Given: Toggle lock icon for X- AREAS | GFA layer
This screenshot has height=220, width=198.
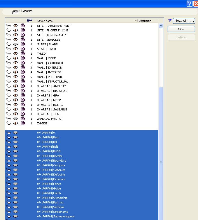Looking at the screenshot, I should click(8, 95).
